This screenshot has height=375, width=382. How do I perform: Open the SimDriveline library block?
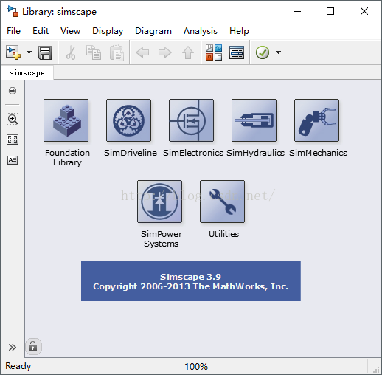coord(128,120)
